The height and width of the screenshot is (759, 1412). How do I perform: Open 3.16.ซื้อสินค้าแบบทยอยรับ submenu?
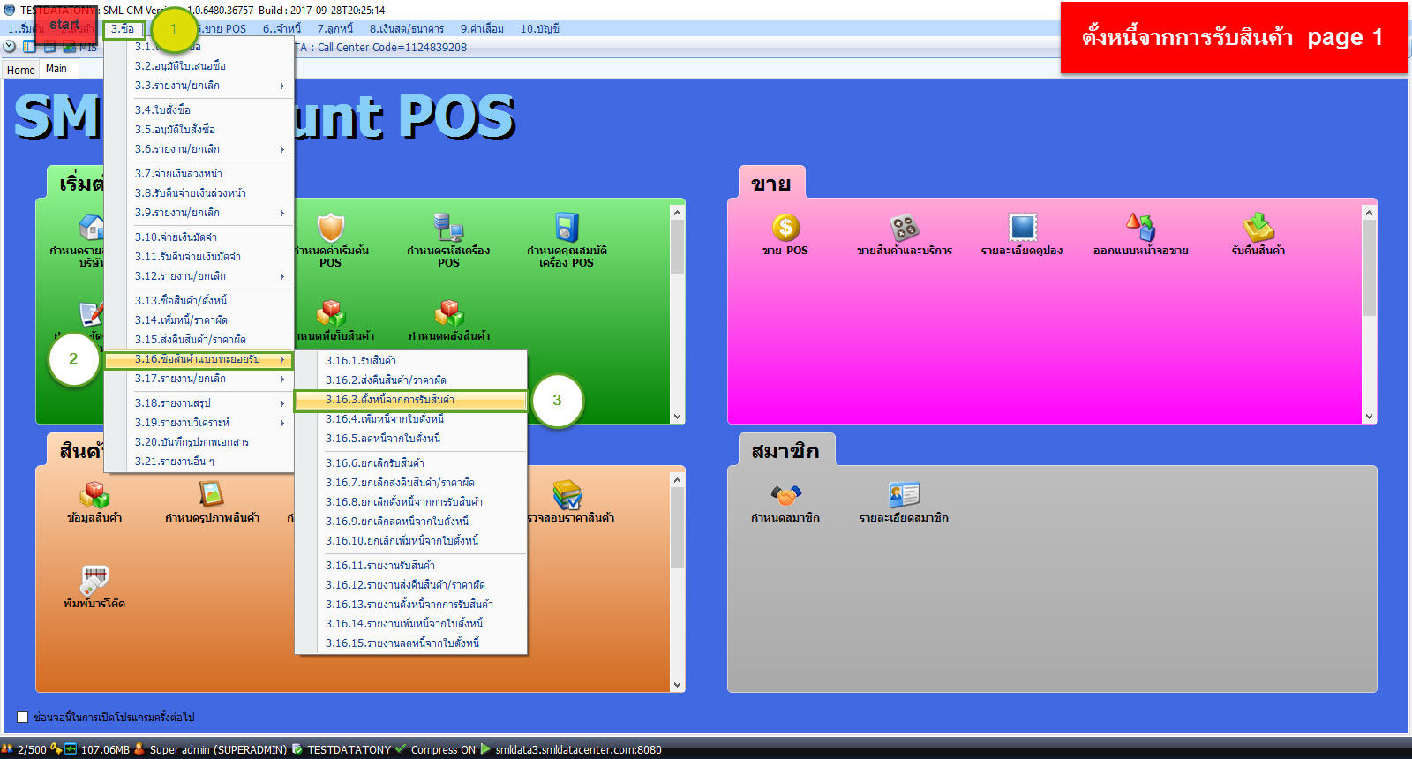click(x=199, y=359)
